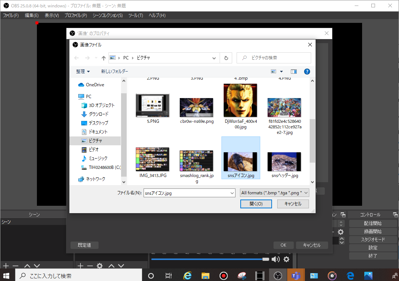Open file dialog help question mark
The height and width of the screenshot is (281, 399).
307,72
